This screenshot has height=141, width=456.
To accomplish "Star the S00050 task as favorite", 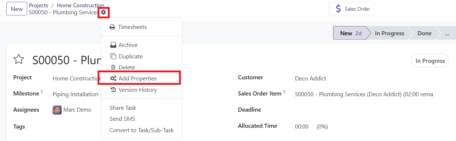I will pyautogui.click(x=19, y=59).
